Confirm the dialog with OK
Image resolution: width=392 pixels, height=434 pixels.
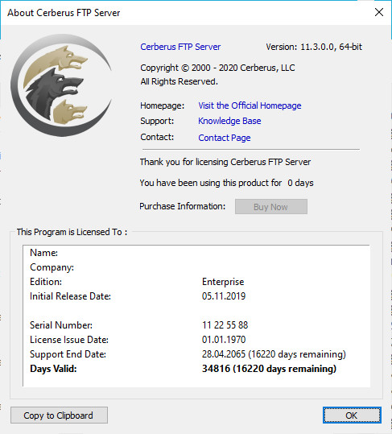(x=352, y=415)
